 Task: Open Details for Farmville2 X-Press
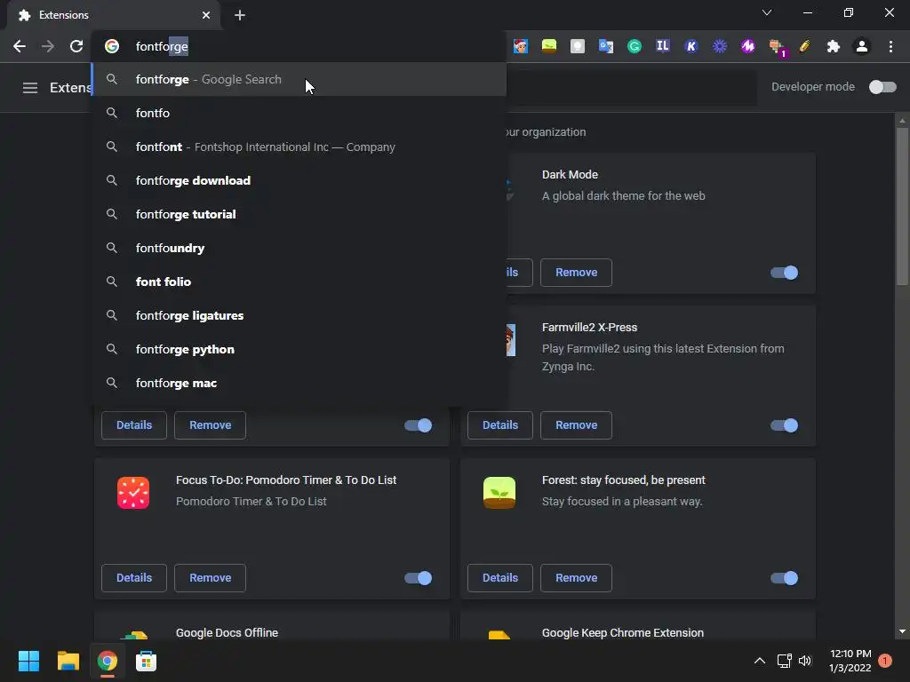point(500,425)
